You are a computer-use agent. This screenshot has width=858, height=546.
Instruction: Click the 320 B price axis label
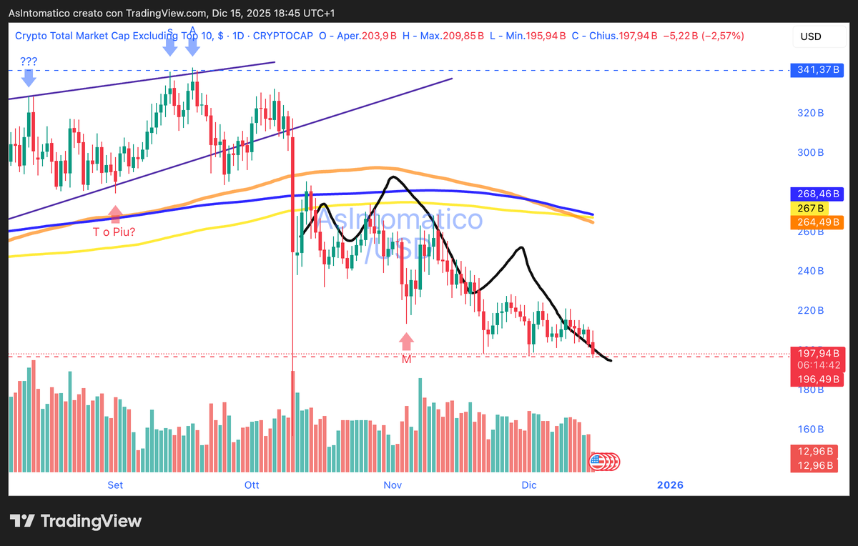[812, 113]
